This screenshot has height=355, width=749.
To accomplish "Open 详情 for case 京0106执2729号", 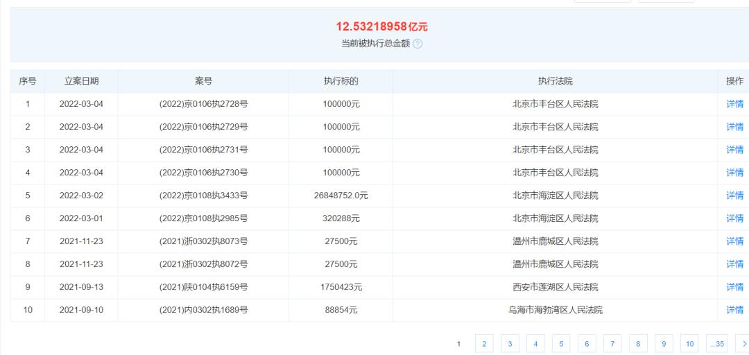I will (734, 127).
